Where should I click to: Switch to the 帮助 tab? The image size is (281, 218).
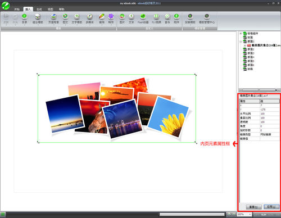click(x=61, y=9)
